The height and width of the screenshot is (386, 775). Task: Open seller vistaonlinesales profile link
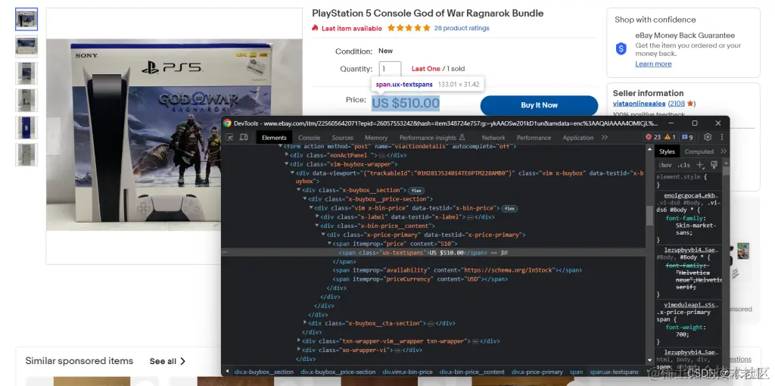tap(640, 104)
